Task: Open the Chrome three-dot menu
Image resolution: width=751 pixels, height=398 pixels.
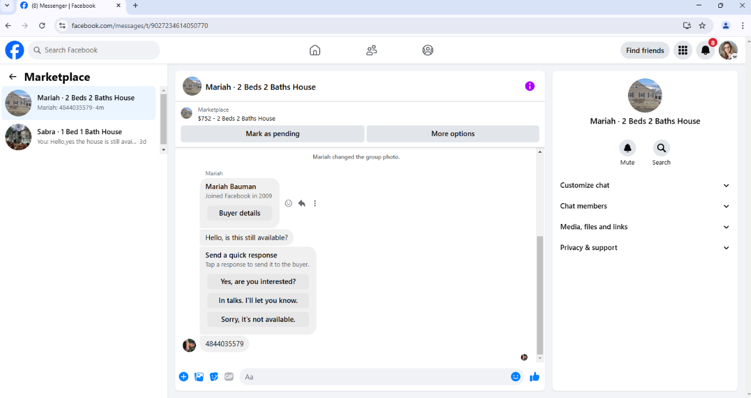Action: click(743, 26)
